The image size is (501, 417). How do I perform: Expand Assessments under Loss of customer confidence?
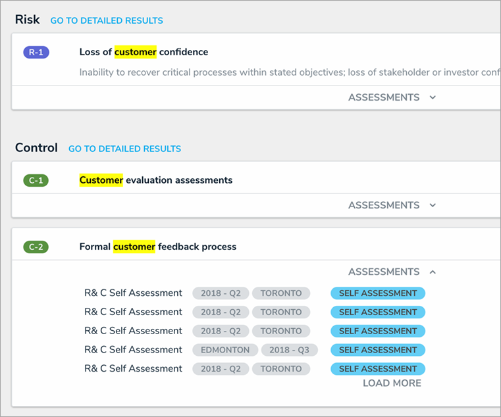coord(392,97)
